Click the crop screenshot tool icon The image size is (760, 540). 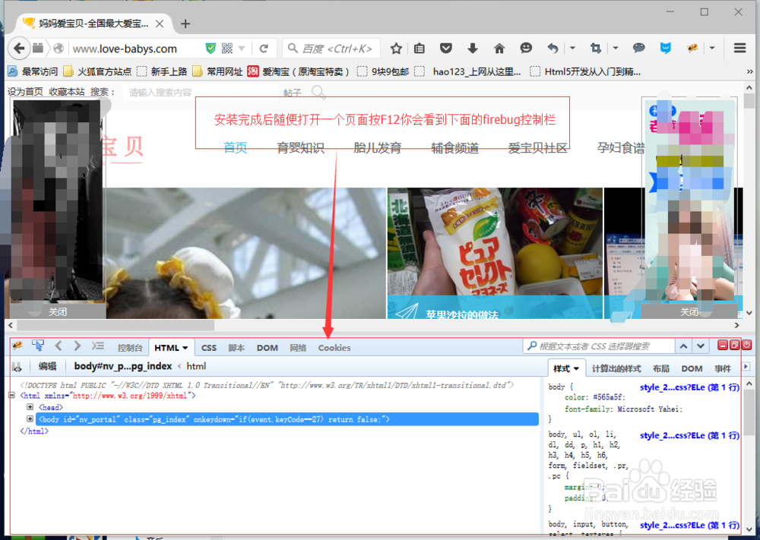(595, 48)
